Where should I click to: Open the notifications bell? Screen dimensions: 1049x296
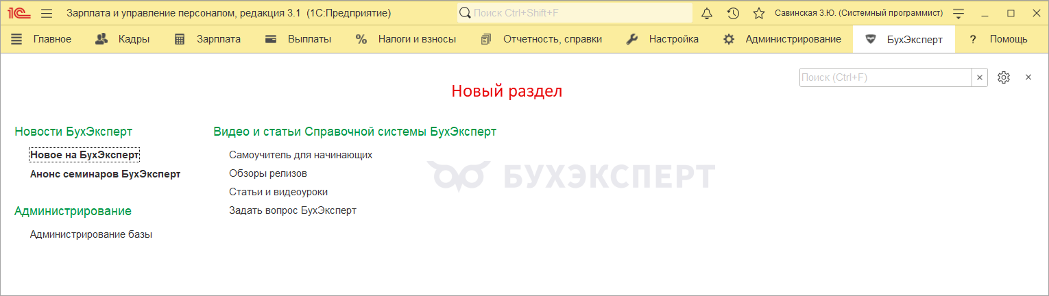pyautogui.click(x=707, y=13)
